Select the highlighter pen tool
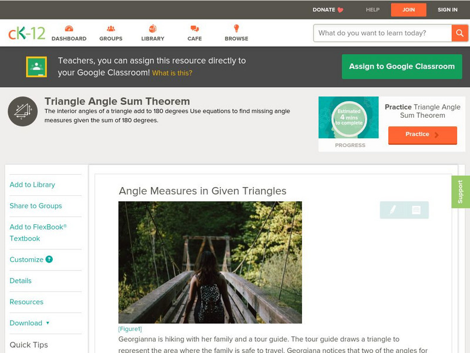Image resolution: width=470 pixels, height=353 pixels. point(392,209)
